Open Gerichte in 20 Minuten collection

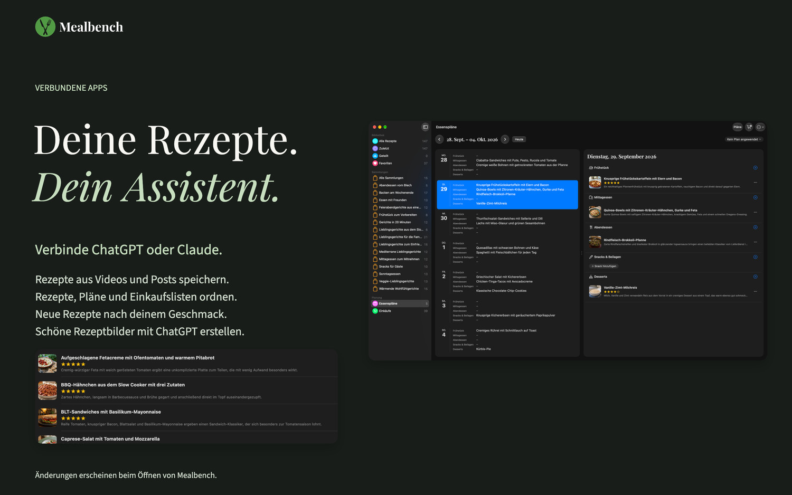tap(400, 222)
